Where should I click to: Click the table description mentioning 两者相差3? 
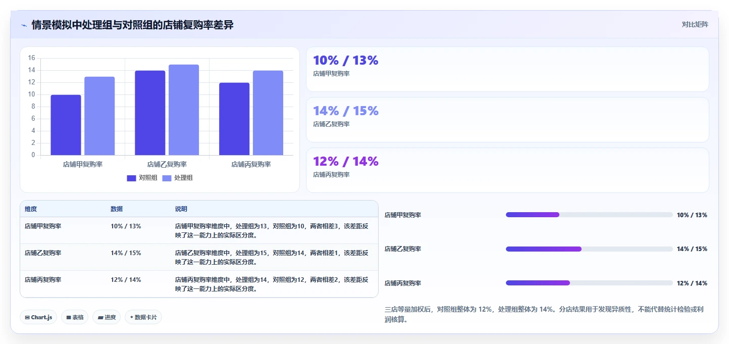pyautogui.click(x=272, y=231)
